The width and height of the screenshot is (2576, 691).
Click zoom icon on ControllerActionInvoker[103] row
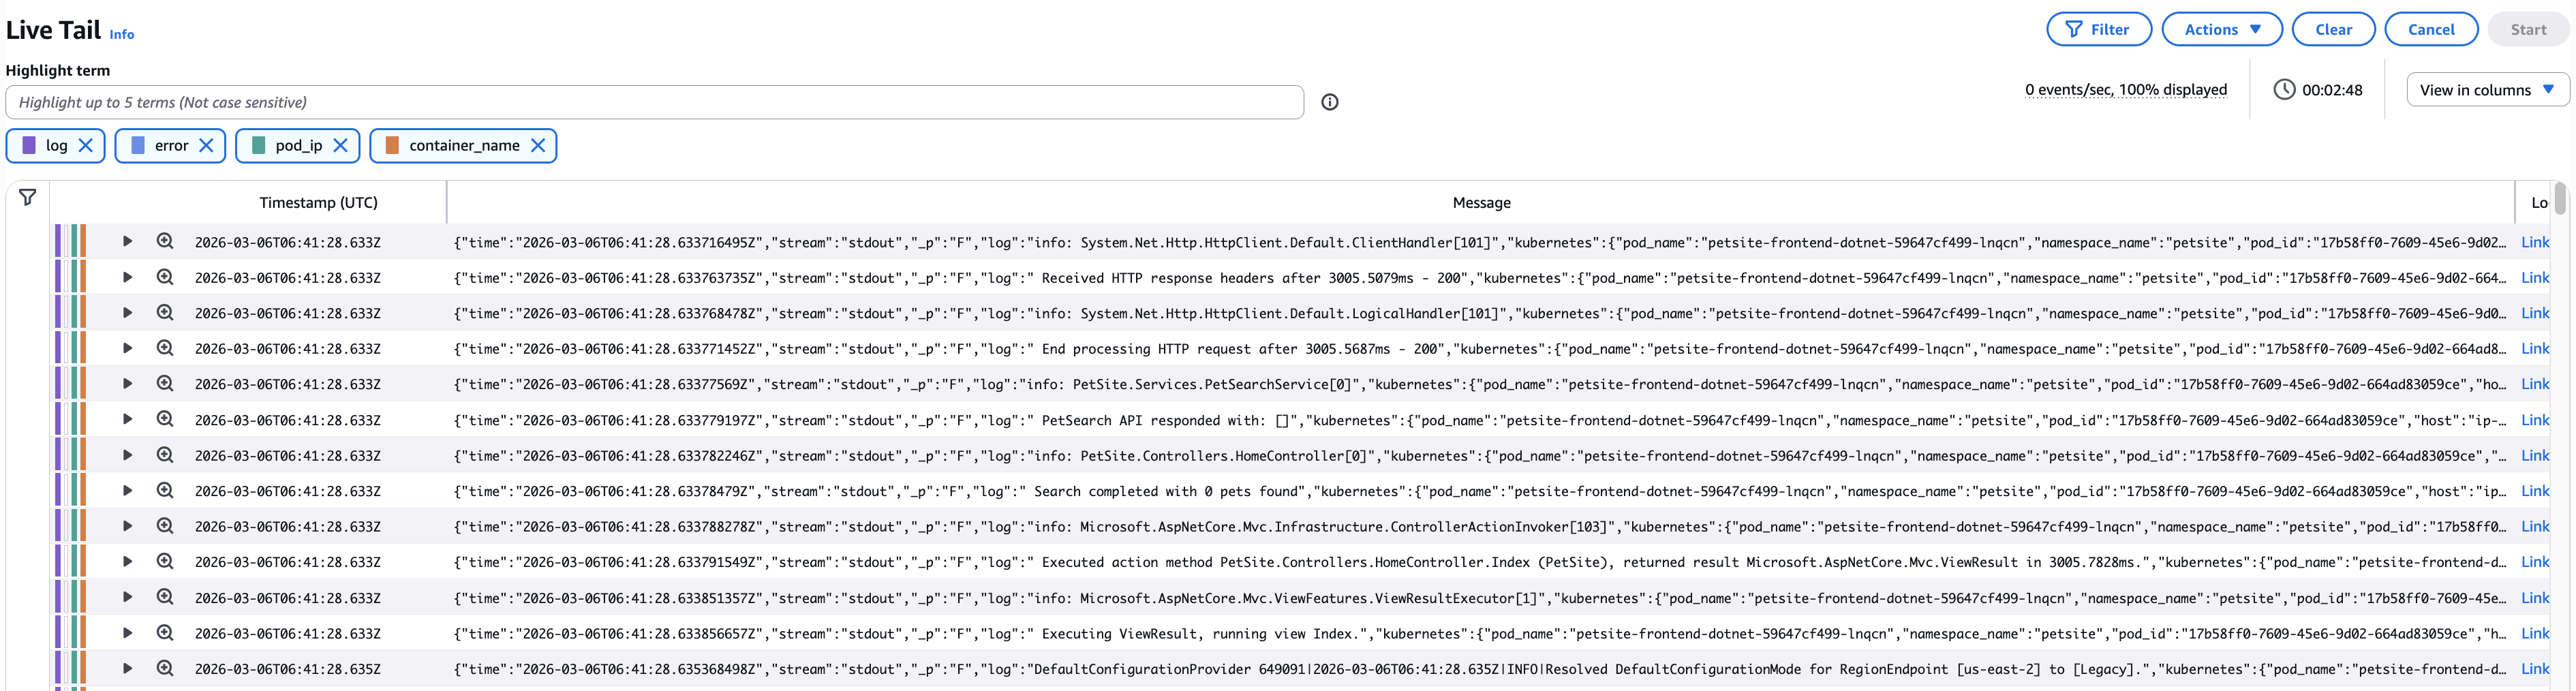165,526
